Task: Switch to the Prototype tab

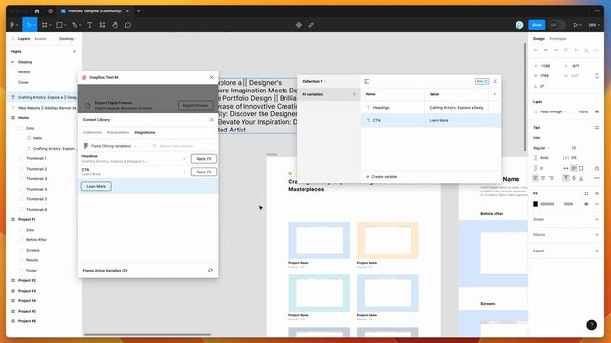Action: pyautogui.click(x=558, y=39)
